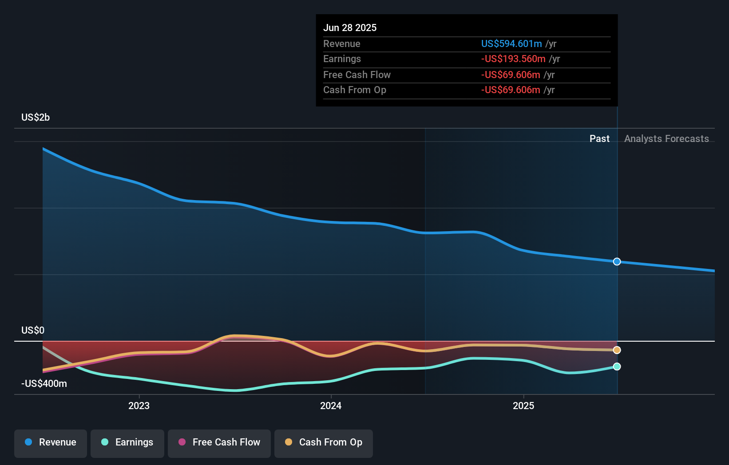Click the Earnings row label in tooltip

pos(342,59)
